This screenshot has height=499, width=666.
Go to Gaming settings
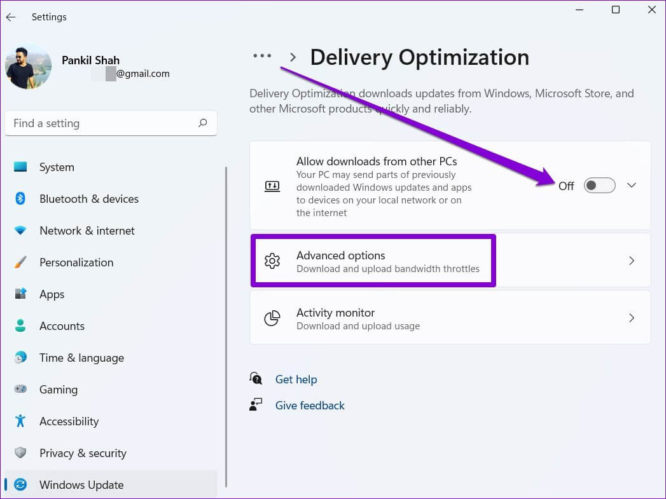click(x=111, y=389)
